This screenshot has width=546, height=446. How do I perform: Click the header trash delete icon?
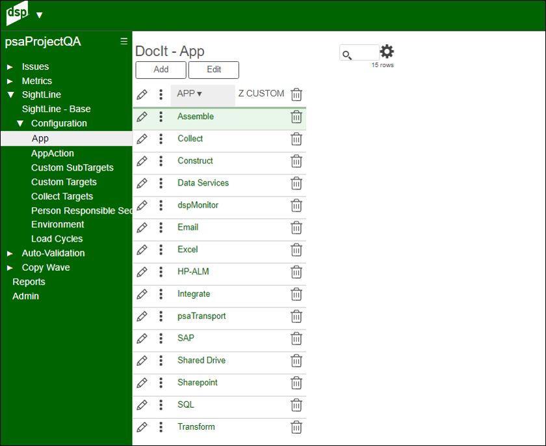click(296, 94)
